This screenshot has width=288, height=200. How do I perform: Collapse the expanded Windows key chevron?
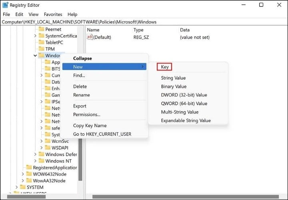pyautogui.click(x=35, y=56)
